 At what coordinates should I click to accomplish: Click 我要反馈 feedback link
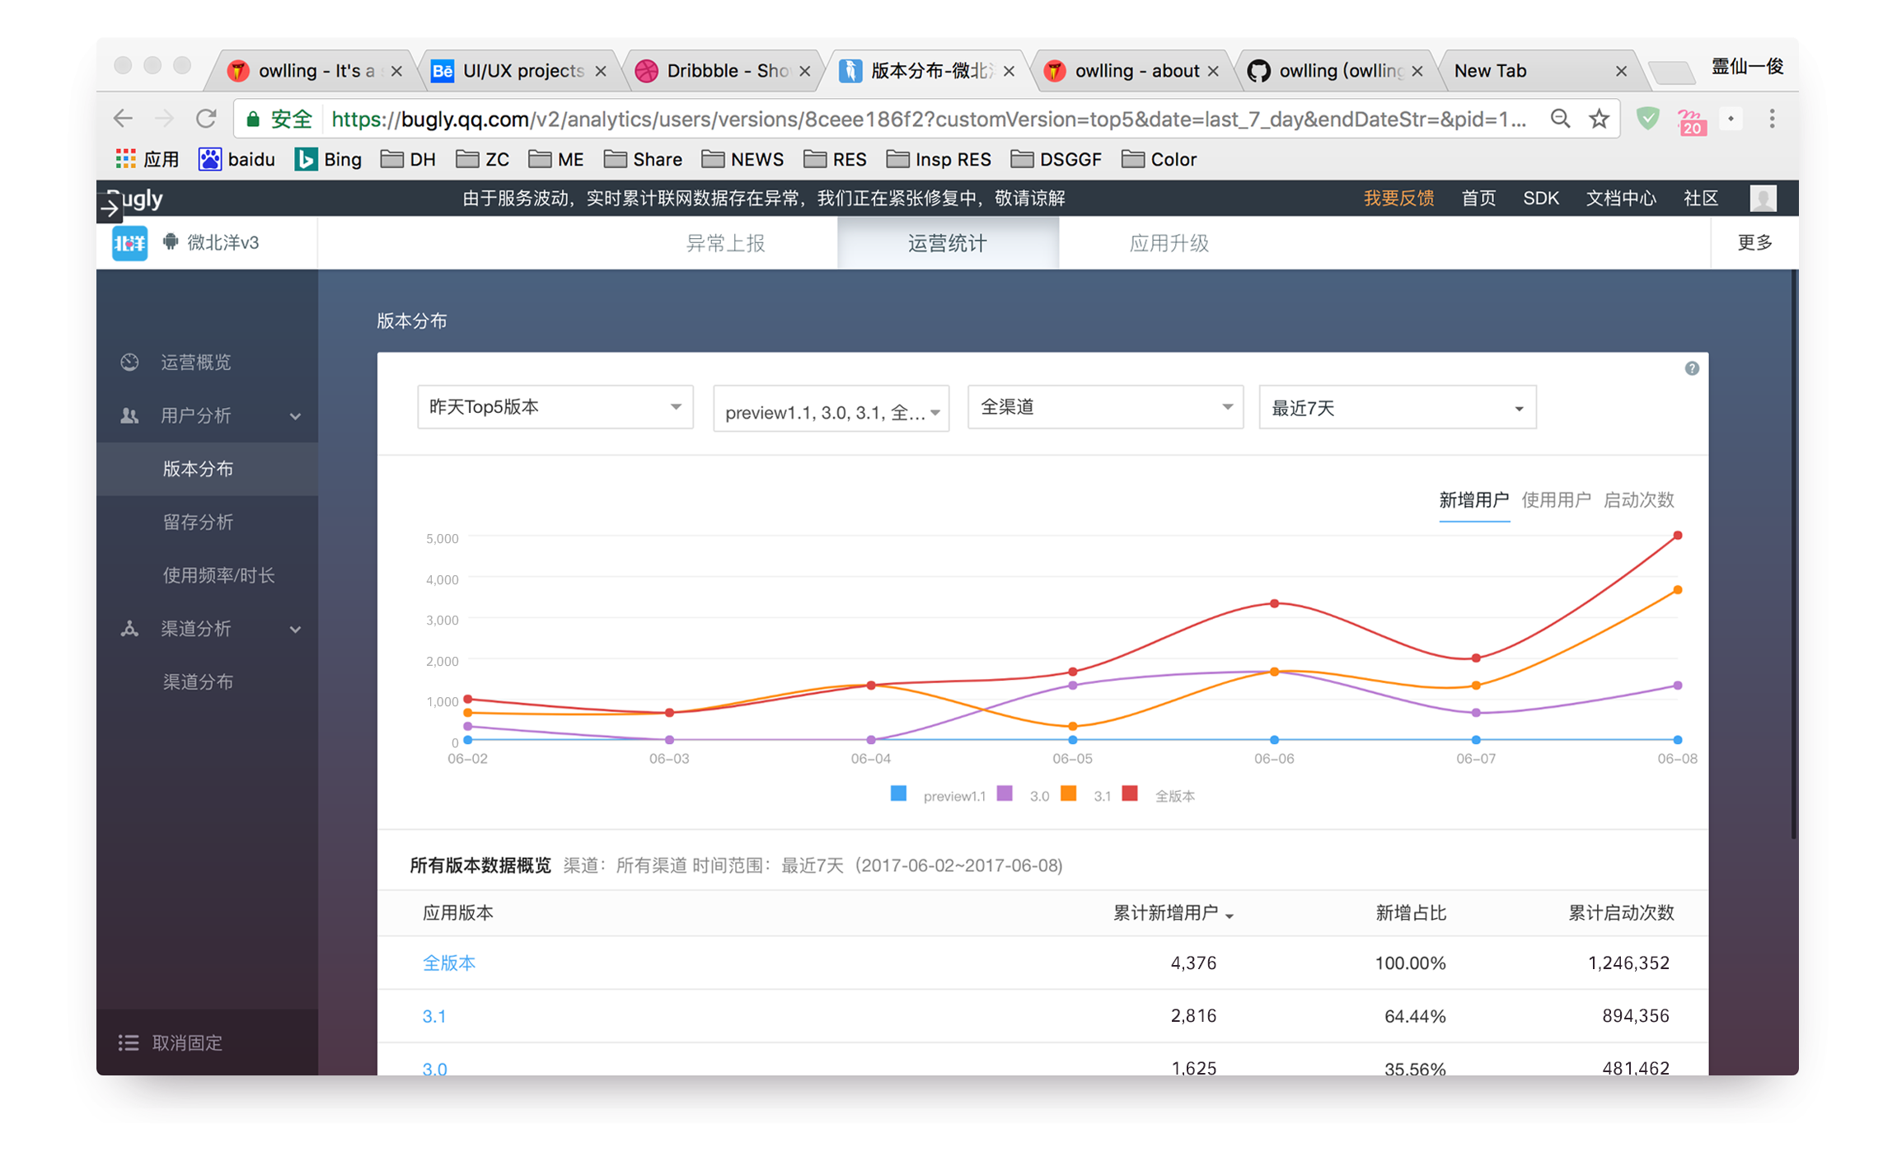click(1398, 199)
